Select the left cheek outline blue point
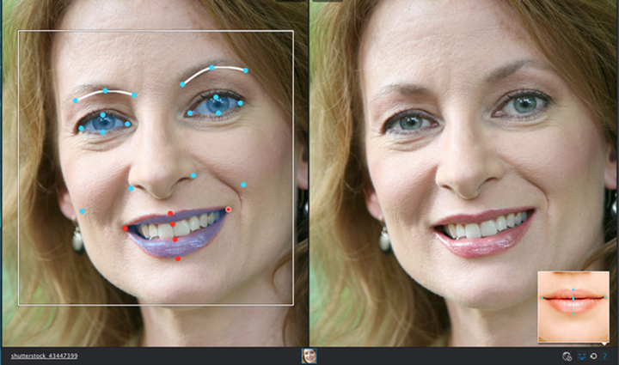Image resolution: width=619 pixels, height=365 pixels. pyautogui.click(x=83, y=211)
